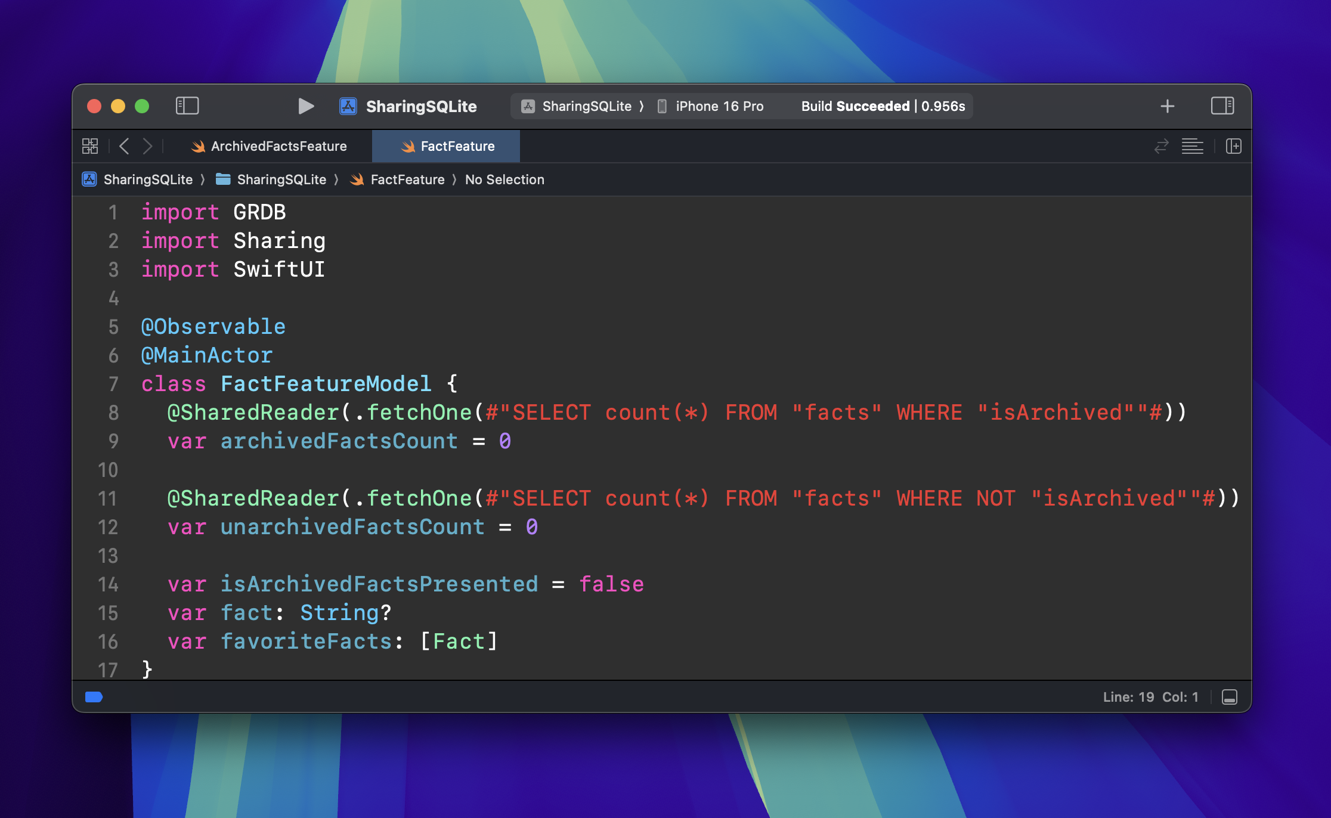Toggle the debug area at bottom right
Screen dimensions: 1331x818
1230,697
